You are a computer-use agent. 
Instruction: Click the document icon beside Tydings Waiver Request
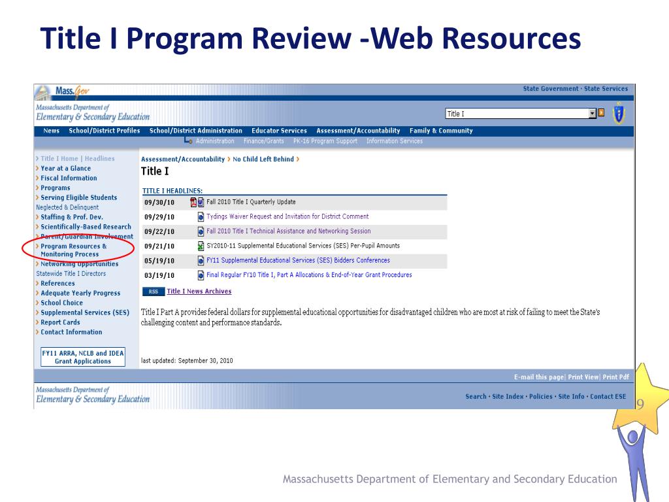pos(201,217)
